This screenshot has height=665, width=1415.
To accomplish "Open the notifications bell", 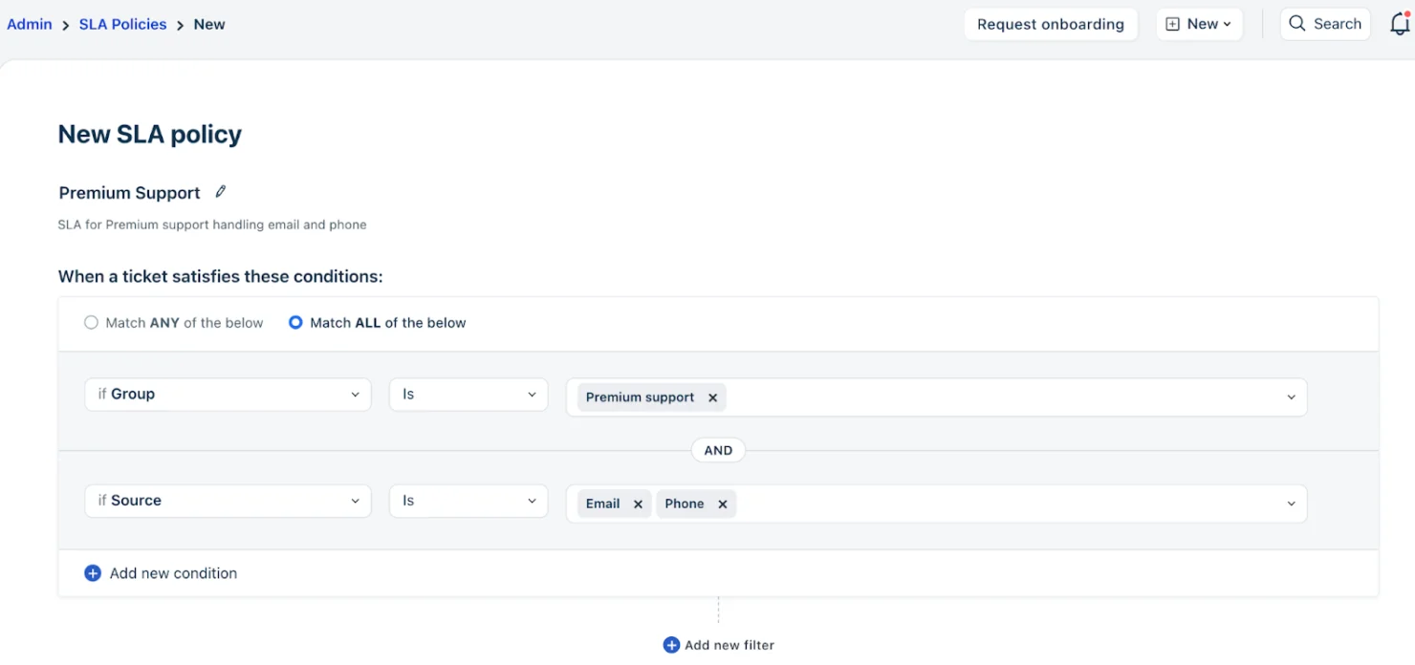I will [x=1401, y=24].
